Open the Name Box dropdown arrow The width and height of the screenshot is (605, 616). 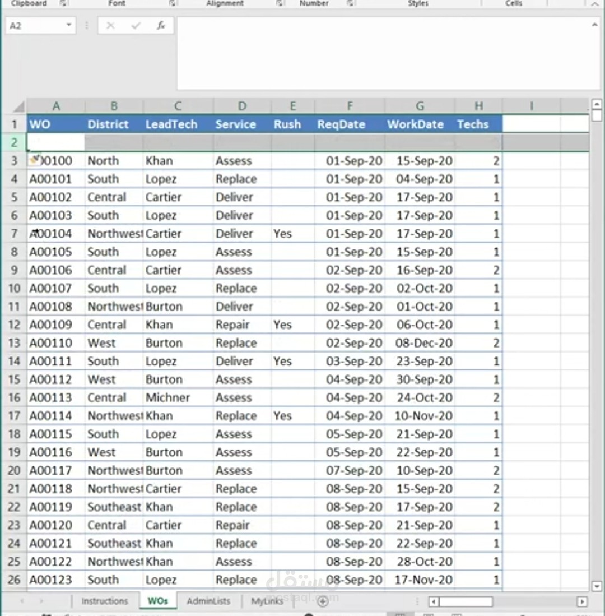[x=68, y=25]
